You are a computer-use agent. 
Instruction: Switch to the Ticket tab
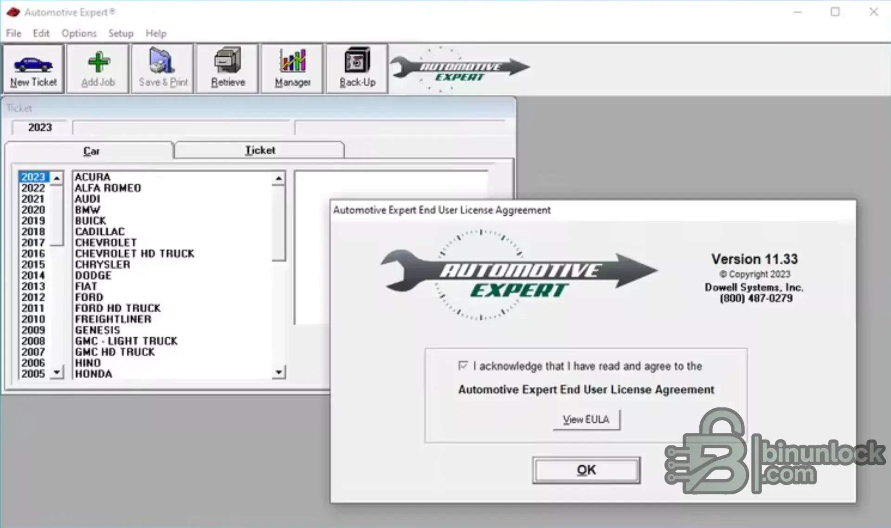pyautogui.click(x=260, y=150)
